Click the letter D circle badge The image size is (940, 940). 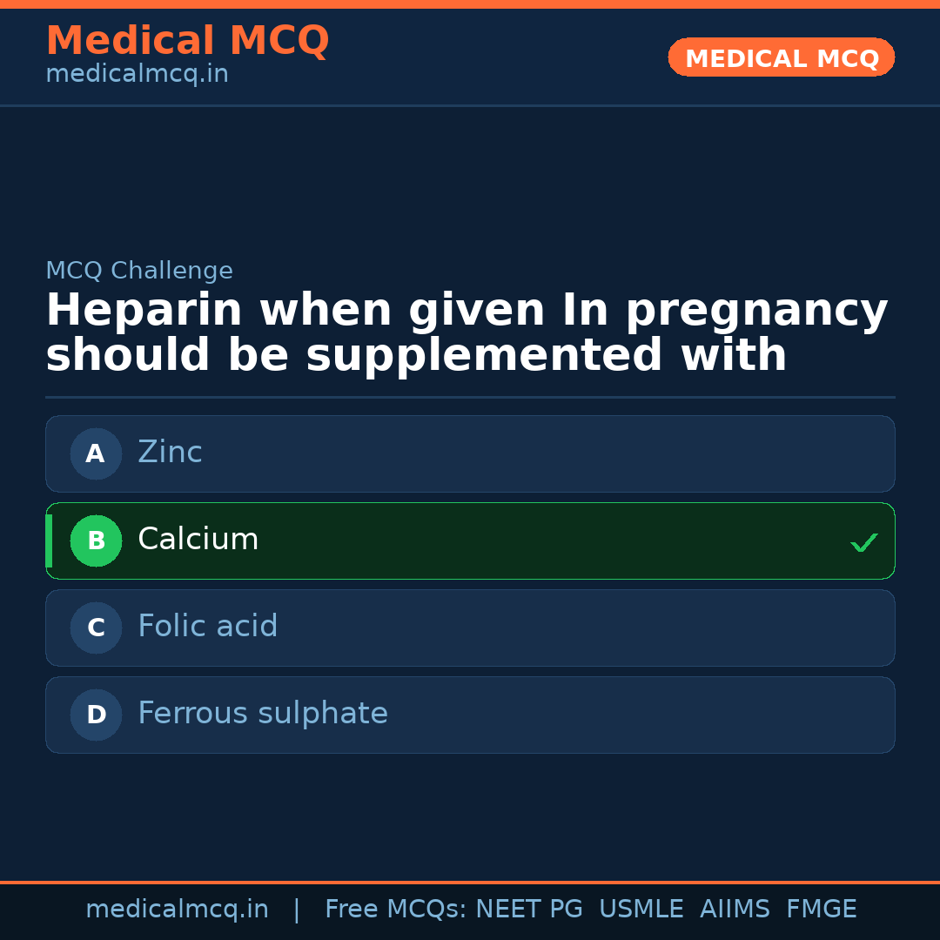point(96,715)
